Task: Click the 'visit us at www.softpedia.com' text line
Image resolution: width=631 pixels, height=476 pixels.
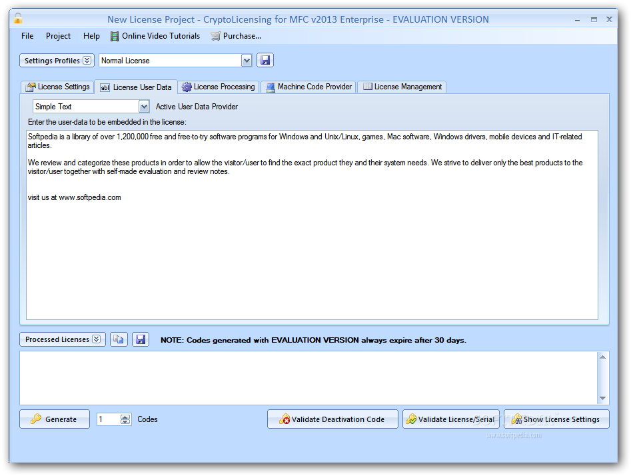Action: pyautogui.click(x=75, y=198)
